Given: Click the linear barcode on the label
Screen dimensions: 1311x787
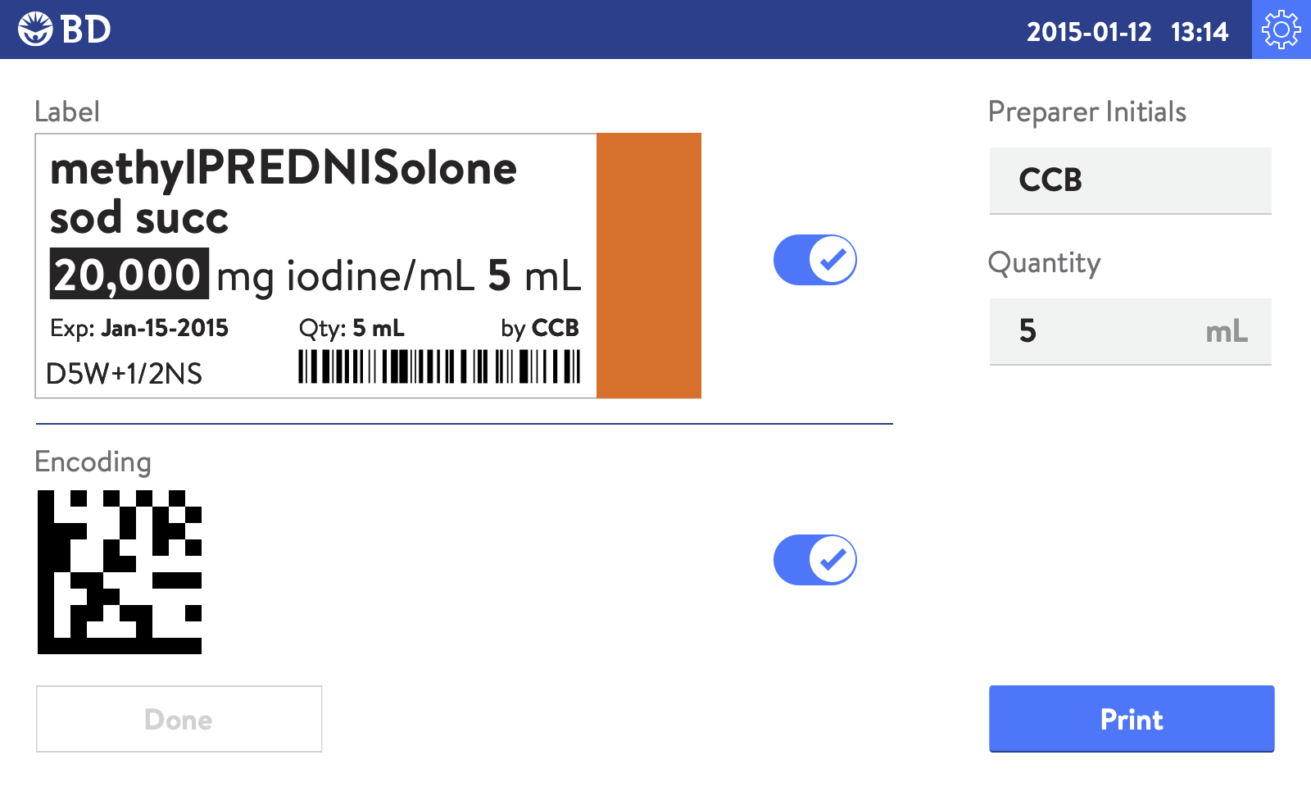Looking at the screenshot, I should [439, 366].
